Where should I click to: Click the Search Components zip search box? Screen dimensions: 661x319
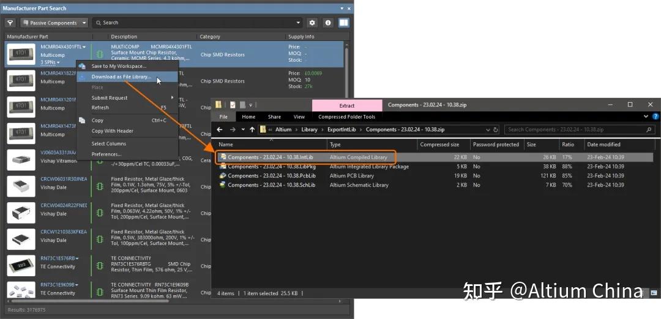579,130
